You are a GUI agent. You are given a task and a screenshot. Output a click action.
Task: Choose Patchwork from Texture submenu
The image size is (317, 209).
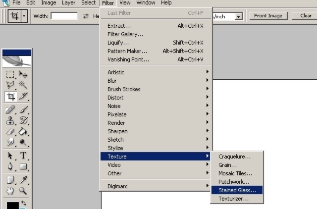237,182
